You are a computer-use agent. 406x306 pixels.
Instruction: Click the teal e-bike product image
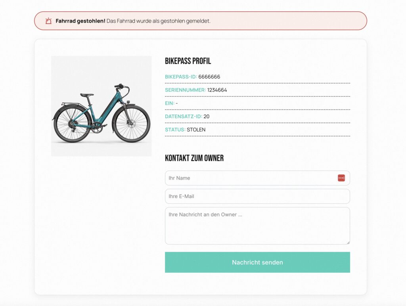click(x=101, y=106)
